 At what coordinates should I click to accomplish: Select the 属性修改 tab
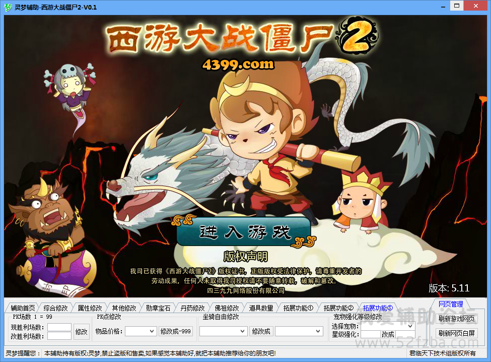pos(90,308)
